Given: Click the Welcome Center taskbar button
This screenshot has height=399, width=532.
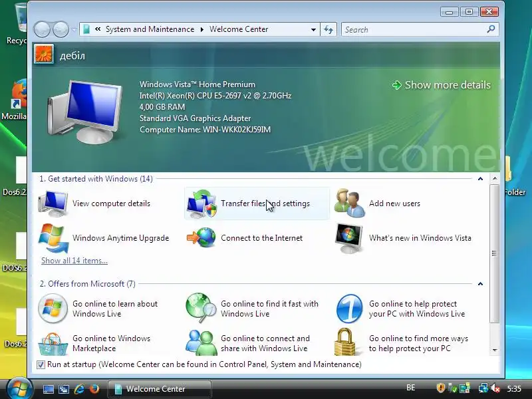Looking at the screenshot, I should pyautogui.click(x=160, y=389).
